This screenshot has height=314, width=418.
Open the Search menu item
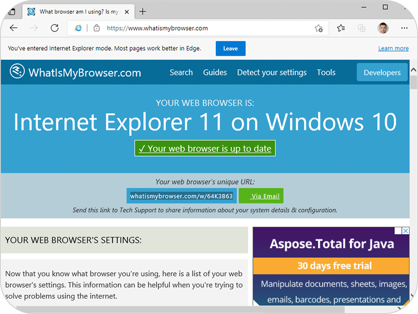tap(181, 72)
